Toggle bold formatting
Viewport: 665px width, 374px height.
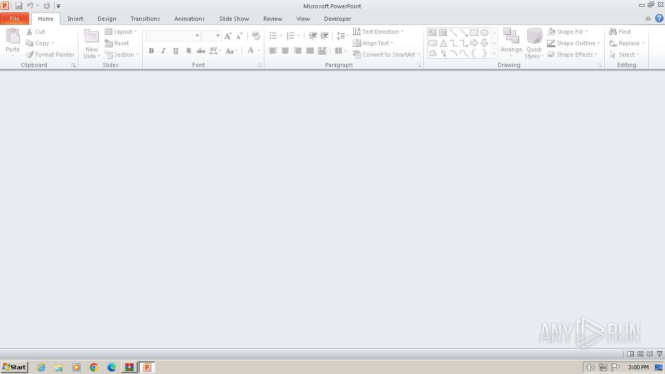pyautogui.click(x=151, y=51)
